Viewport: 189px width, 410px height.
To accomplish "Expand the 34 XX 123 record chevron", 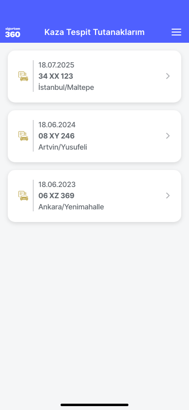I will click(168, 76).
